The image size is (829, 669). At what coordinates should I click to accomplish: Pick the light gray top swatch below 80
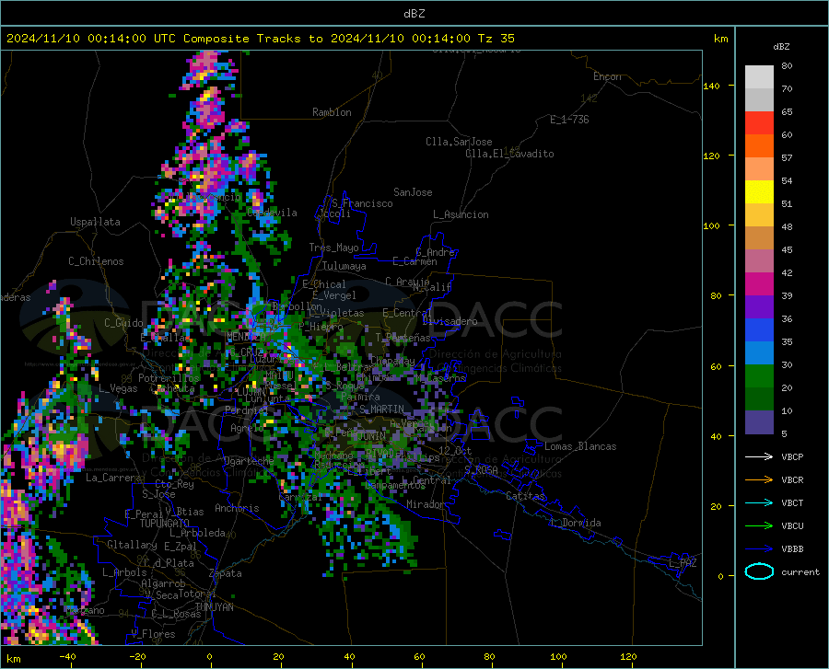(759, 77)
